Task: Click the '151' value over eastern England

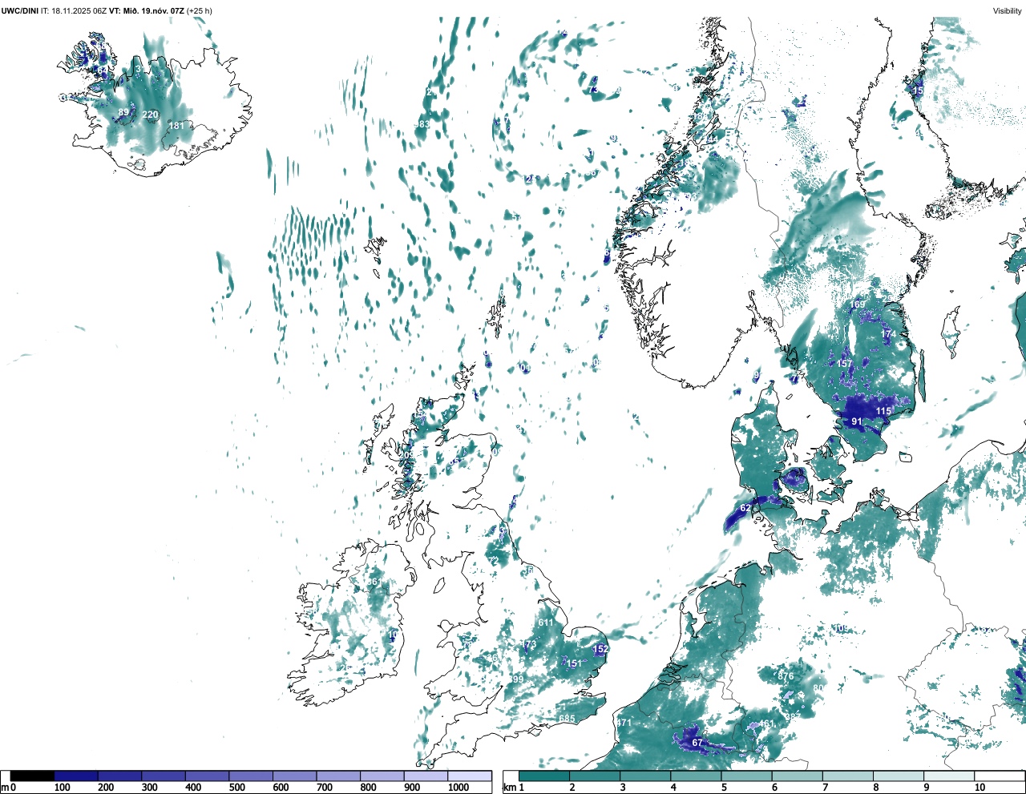Action: coord(575,663)
